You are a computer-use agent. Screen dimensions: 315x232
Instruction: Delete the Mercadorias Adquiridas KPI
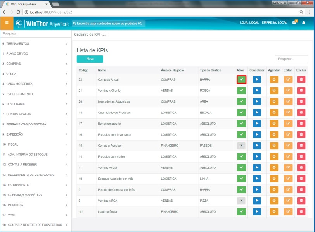301,101
